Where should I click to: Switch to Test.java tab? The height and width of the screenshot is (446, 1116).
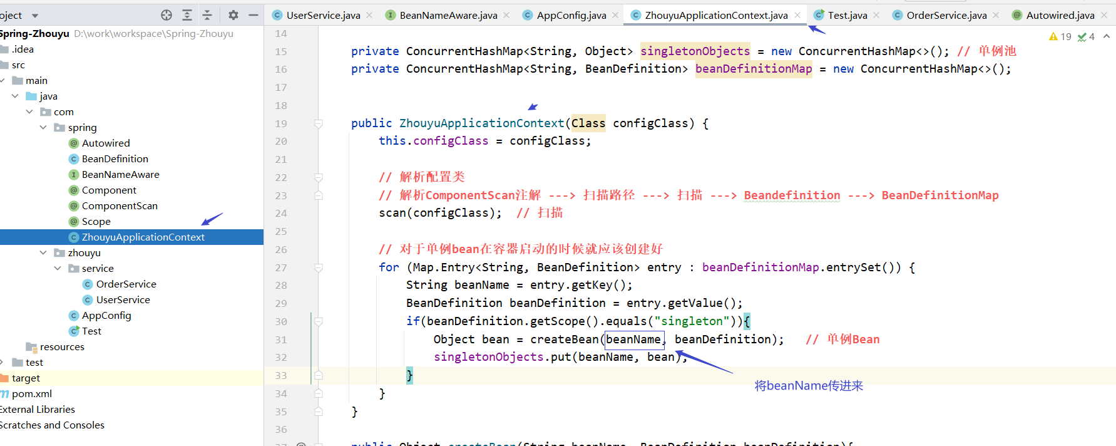[x=847, y=15]
